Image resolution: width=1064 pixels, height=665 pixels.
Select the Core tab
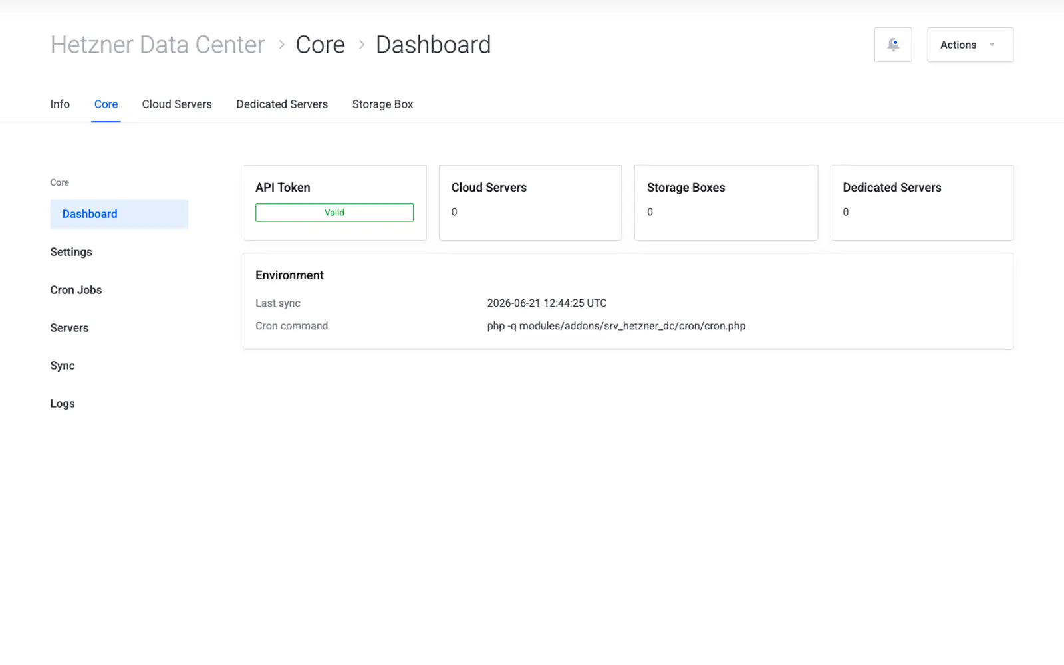coord(106,104)
